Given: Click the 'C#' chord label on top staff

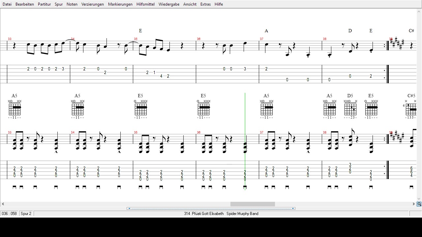Looking at the screenshot, I should pyautogui.click(x=411, y=31).
